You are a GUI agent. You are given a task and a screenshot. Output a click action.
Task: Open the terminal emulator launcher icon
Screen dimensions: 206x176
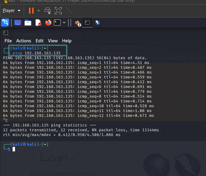57,23
